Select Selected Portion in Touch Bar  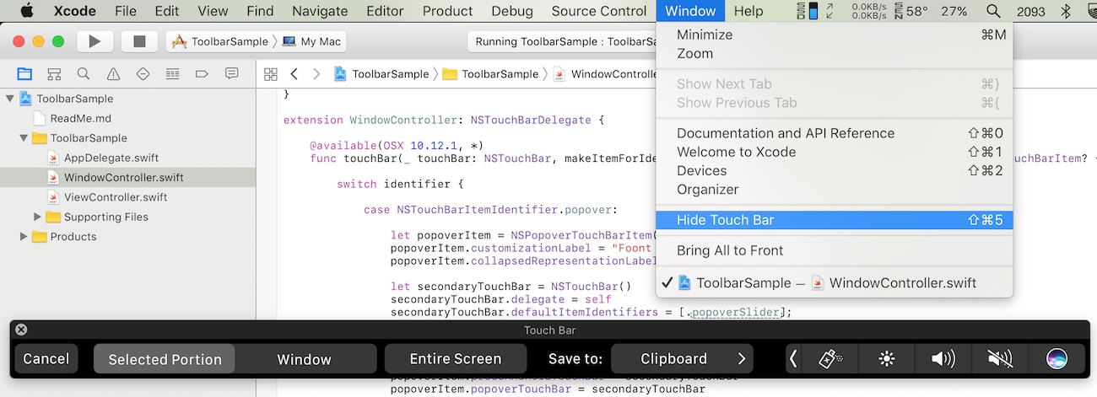[x=165, y=359]
